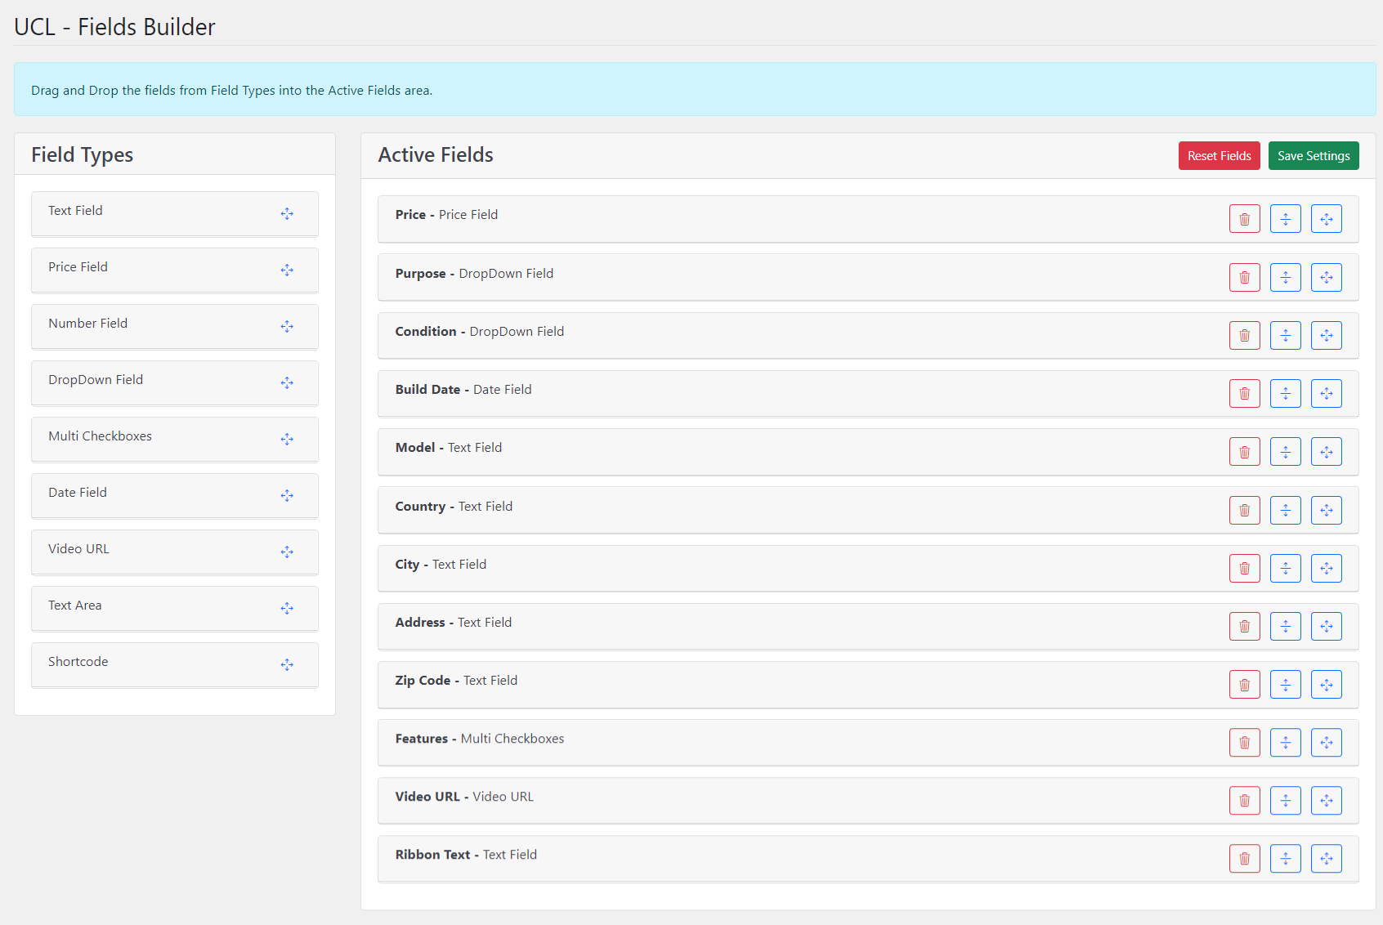Remove the Condition field
The height and width of the screenshot is (925, 1383).
coord(1244,335)
